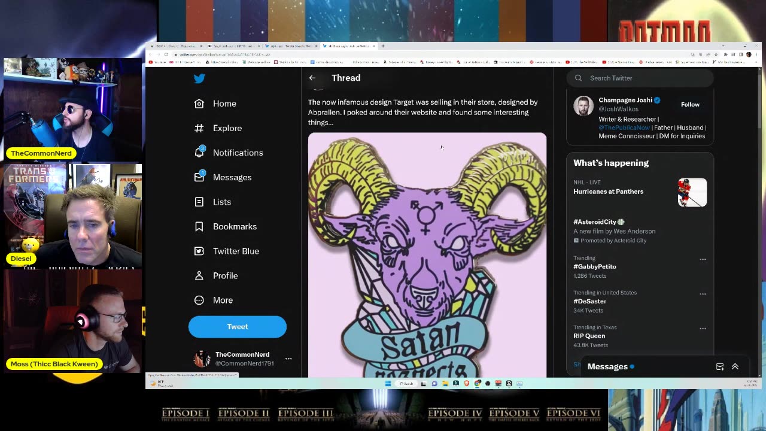The image size is (766, 431).
Task: Click the Profile person icon
Action: click(x=199, y=275)
